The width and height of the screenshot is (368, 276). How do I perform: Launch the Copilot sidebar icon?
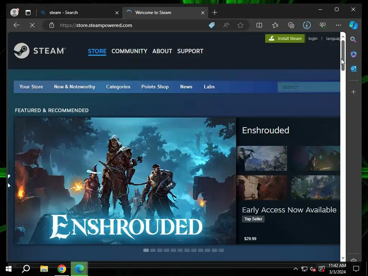354,25
